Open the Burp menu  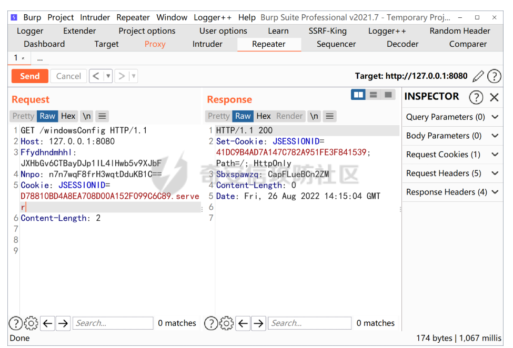tap(32, 17)
